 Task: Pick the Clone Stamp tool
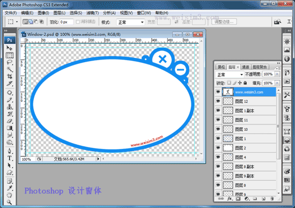coord(10,107)
